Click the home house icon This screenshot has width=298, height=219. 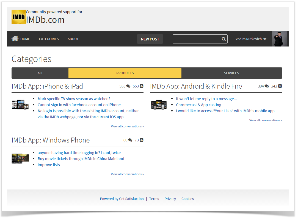[x=15, y=39]
